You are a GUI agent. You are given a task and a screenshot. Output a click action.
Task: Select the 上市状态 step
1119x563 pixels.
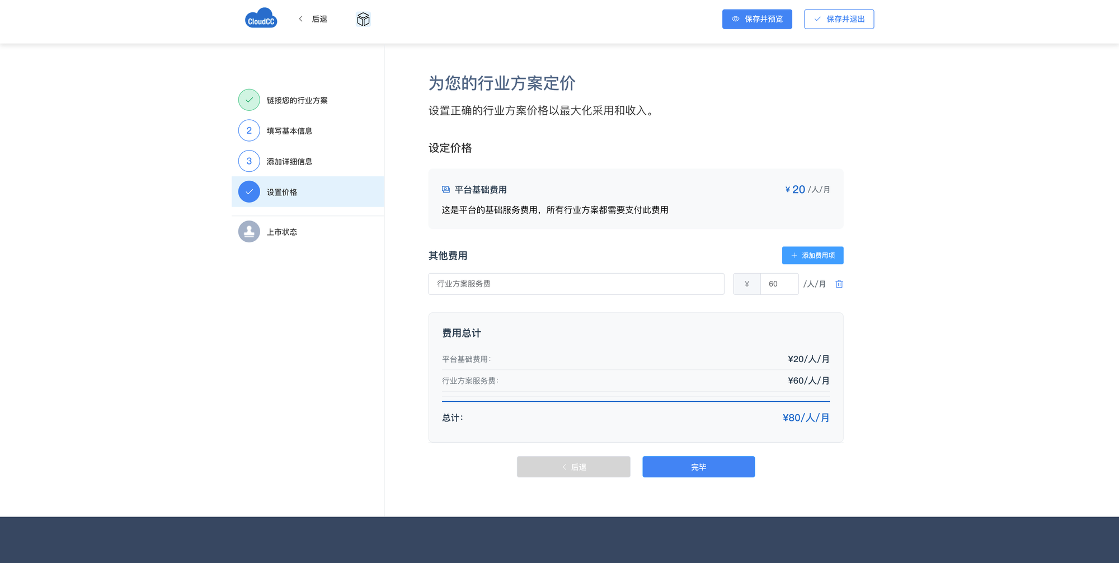click(281, 232)
